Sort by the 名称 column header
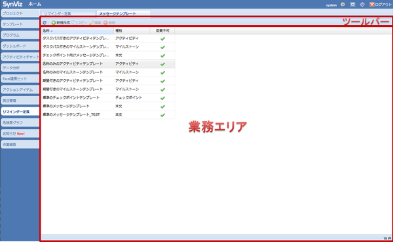 click(x=77, y=31)
